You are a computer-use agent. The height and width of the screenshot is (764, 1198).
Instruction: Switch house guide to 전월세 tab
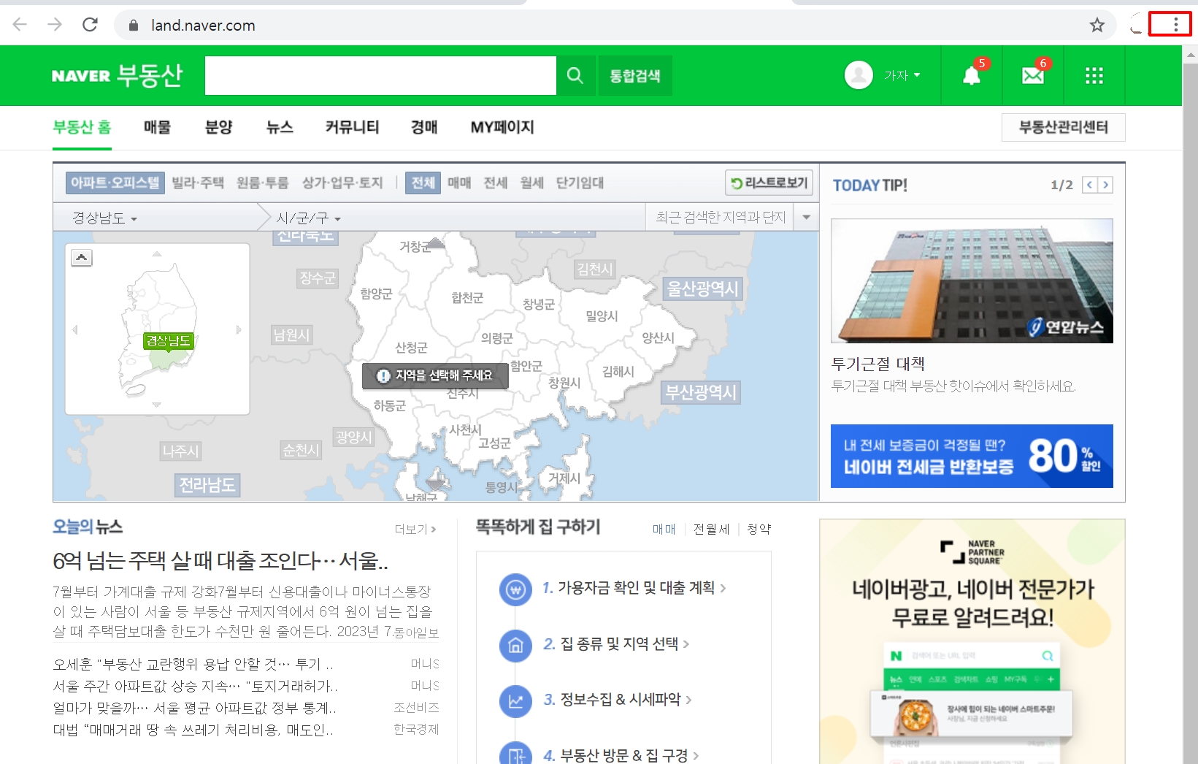(x=711, y=529)
